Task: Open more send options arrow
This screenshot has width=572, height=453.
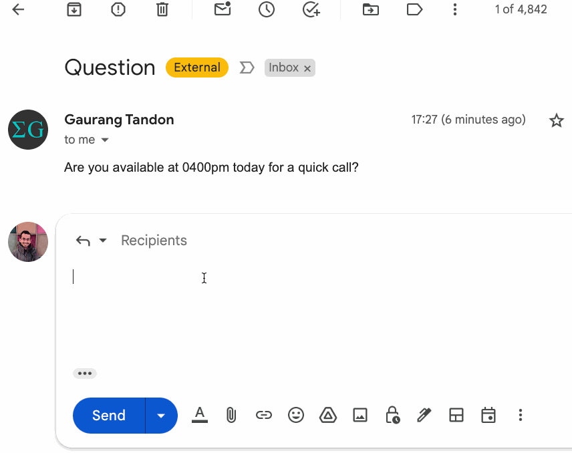Action: coord(161,416)
